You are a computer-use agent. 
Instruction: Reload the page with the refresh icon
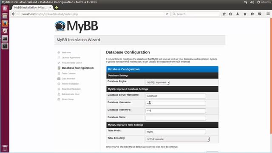(167, 14)
